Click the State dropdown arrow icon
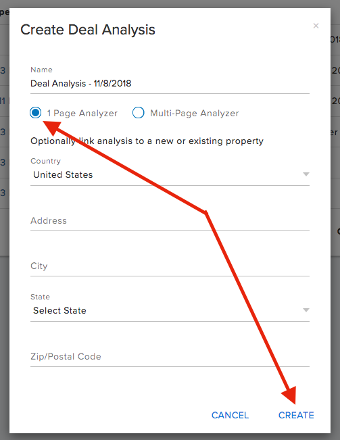The height and width of the screenshot is (440, 340). pyautogui.click(x=306, y=310)
